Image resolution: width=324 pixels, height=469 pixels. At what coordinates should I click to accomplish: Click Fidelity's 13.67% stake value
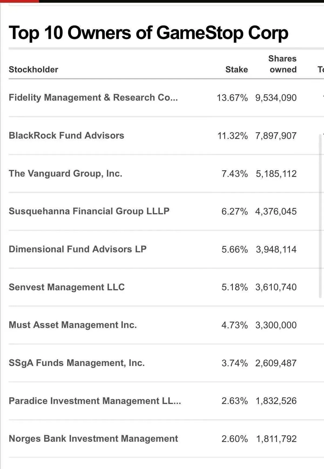[x=232, y=98]
